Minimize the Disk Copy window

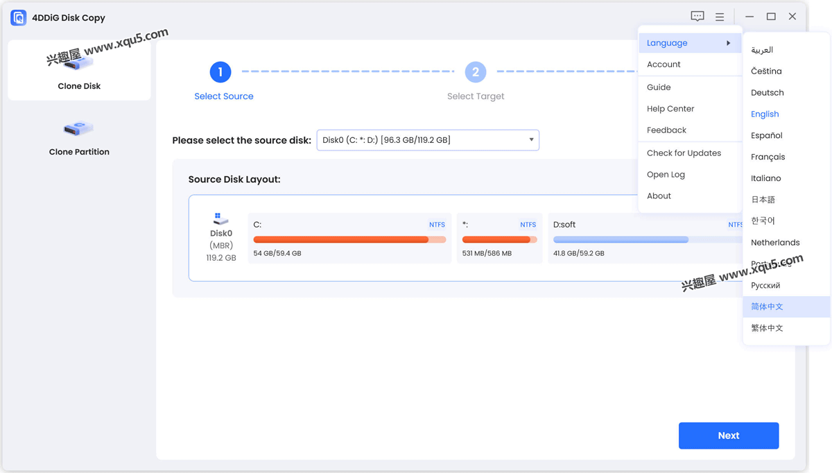click(x=749, y=17)
